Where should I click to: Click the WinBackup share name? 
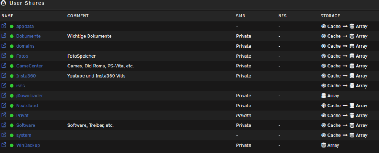(28, 145)
